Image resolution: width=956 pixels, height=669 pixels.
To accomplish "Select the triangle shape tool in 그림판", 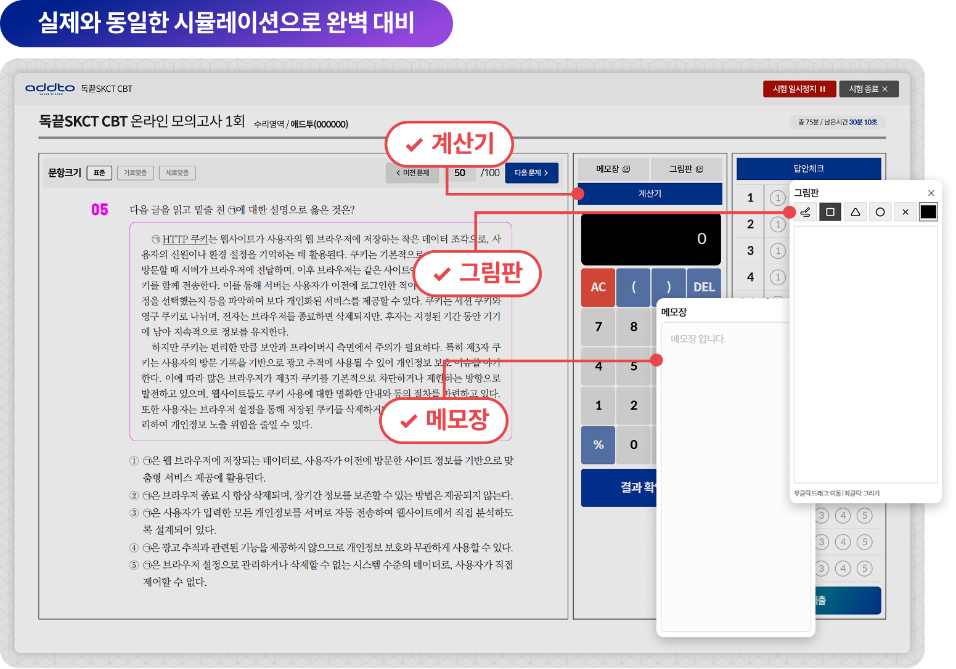I will tap(855, 211).
